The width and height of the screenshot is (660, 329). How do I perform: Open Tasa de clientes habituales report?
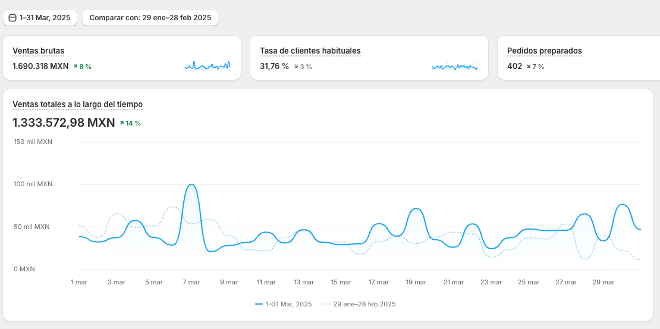310,51
